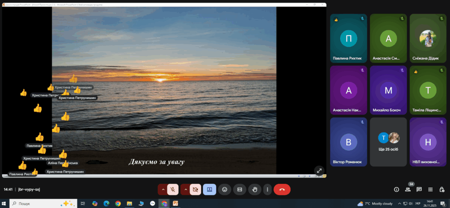Open meeting details info icon
This screenshot has width=450, height=208.
[x=397, y=190]
